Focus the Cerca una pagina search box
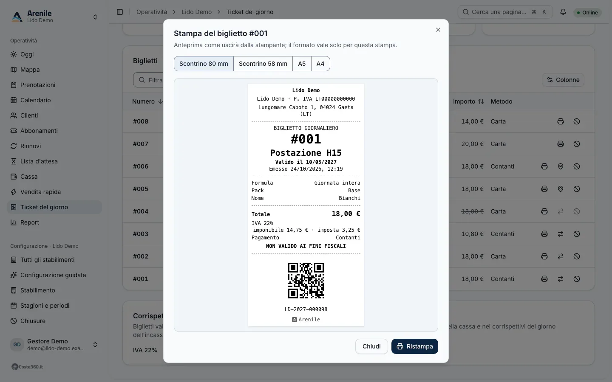Image resolution: width=612 pixels, height=382 pixels. [x=505, y=12]
